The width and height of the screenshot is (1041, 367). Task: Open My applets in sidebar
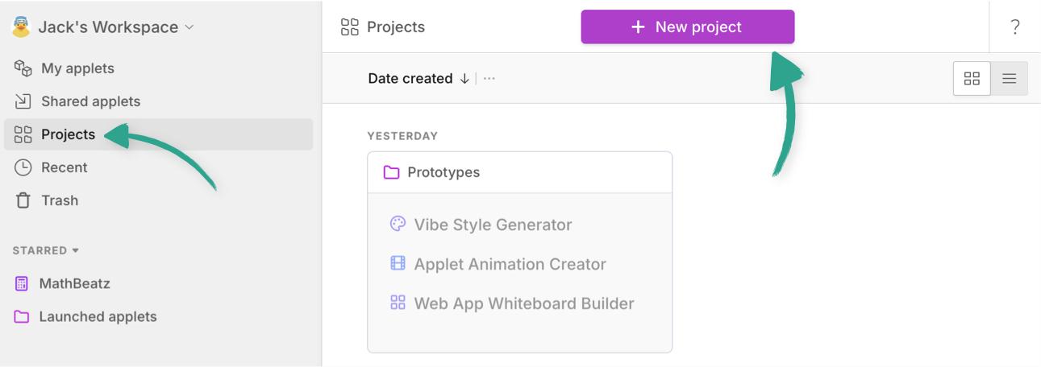point(77,68)
